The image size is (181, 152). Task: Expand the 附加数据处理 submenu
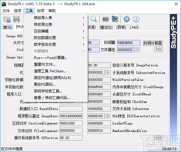pyautogui.click(x=56, y=38)
